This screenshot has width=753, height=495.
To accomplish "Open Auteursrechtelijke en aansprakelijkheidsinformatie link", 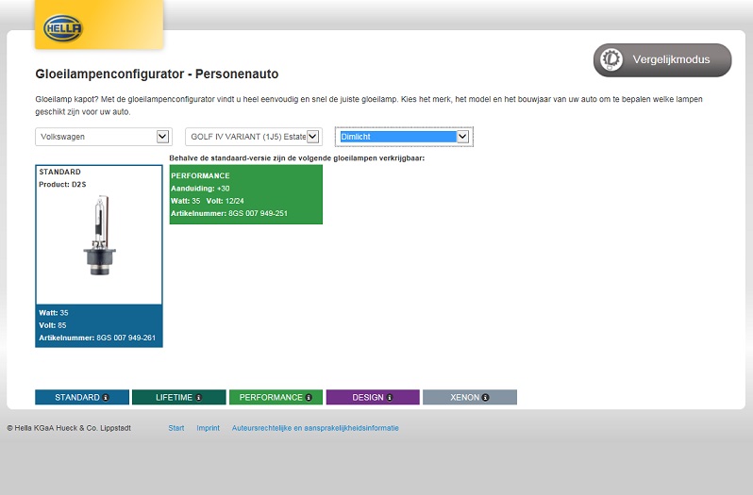I will coord(315,428).
